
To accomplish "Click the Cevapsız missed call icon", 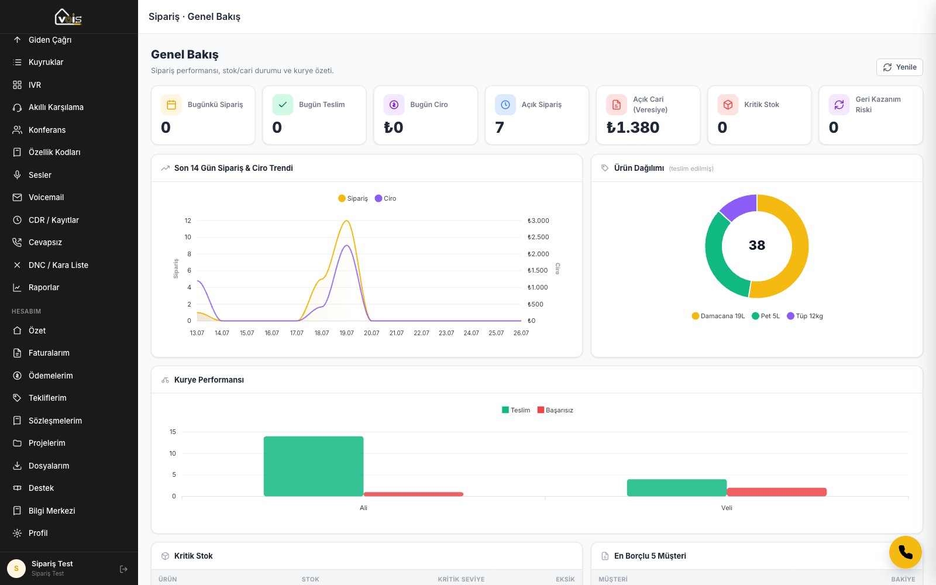I will [17, 242].
